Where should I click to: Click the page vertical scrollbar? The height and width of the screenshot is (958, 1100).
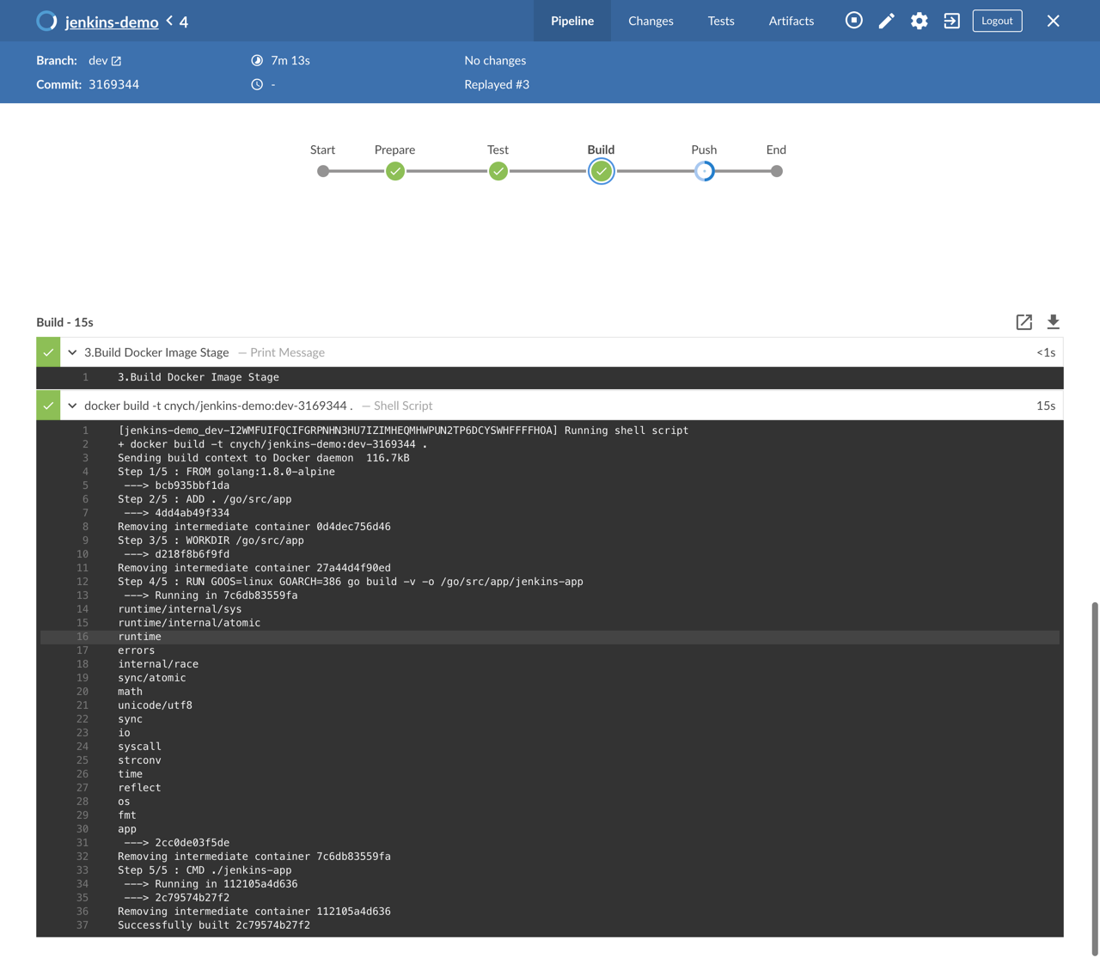coord(1094,773)
